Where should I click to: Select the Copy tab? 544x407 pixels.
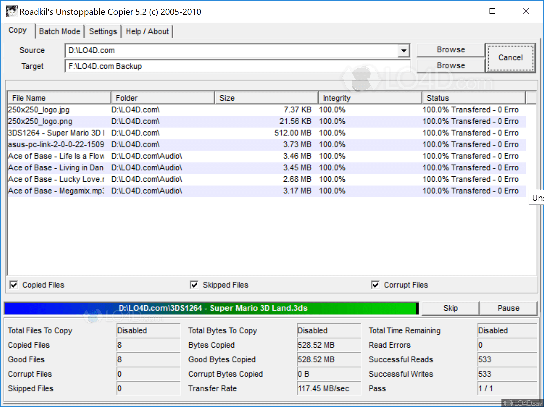pos(18,30)
